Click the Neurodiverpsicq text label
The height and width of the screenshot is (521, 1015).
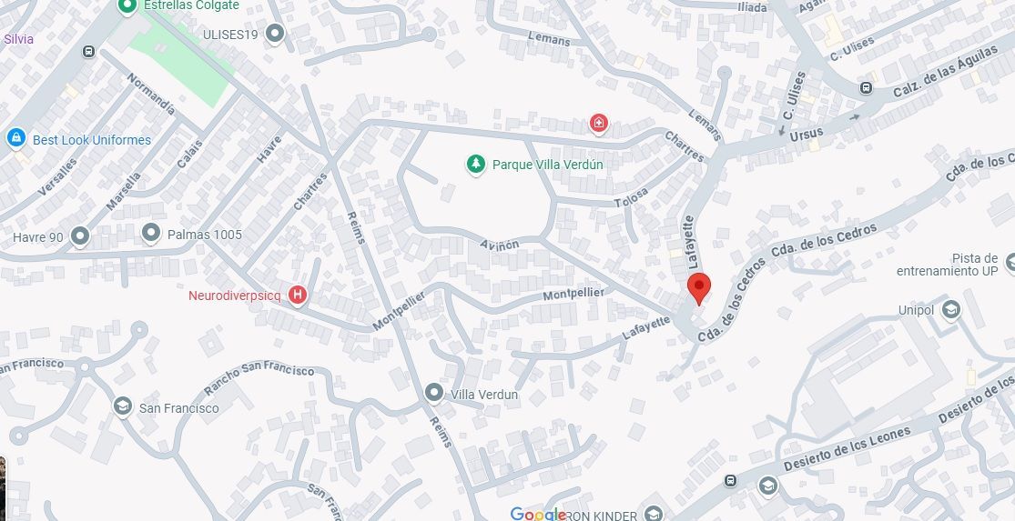pyautogui.click(x=235, y=296)
